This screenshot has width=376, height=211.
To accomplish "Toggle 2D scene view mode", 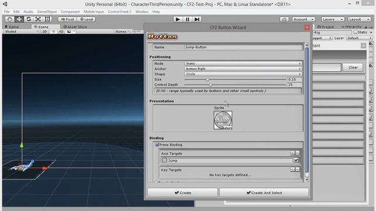I will [x=45, y=32].
